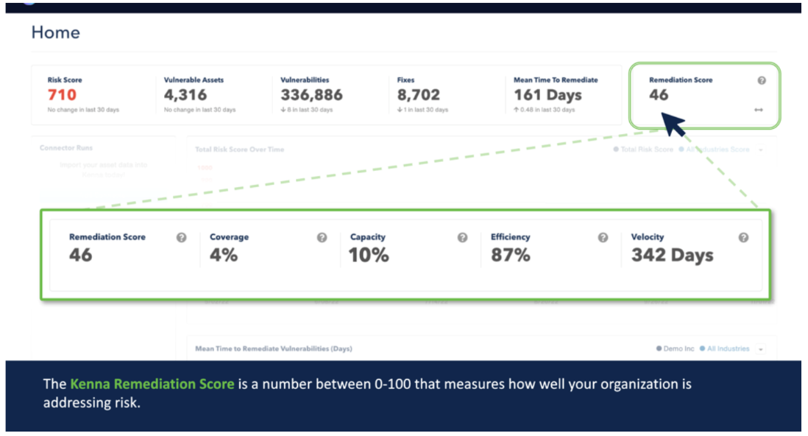The width and height of the screenshot is (808, 436).
Task: Expand dropdown on Mean Time to Remediate chart
Action: (x=761, y=349)
